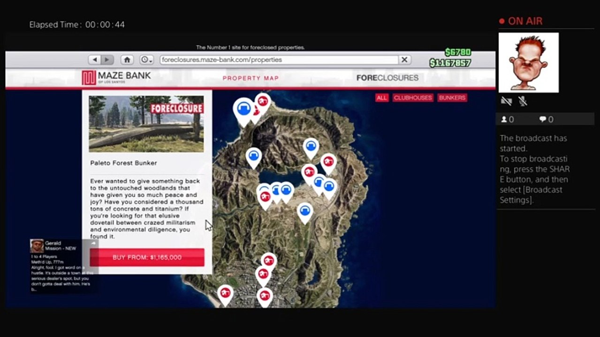Toggle the crossed-out camera icon
The height and width of the screenshot is (337, 600).
pyautogui.click(x=506, y=101)
